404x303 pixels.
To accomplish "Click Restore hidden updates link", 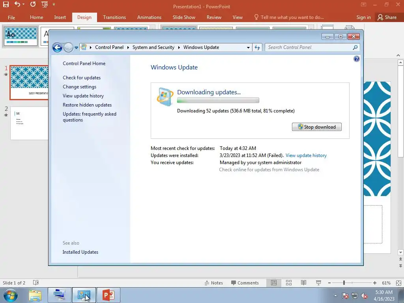I will coord(87,105).
